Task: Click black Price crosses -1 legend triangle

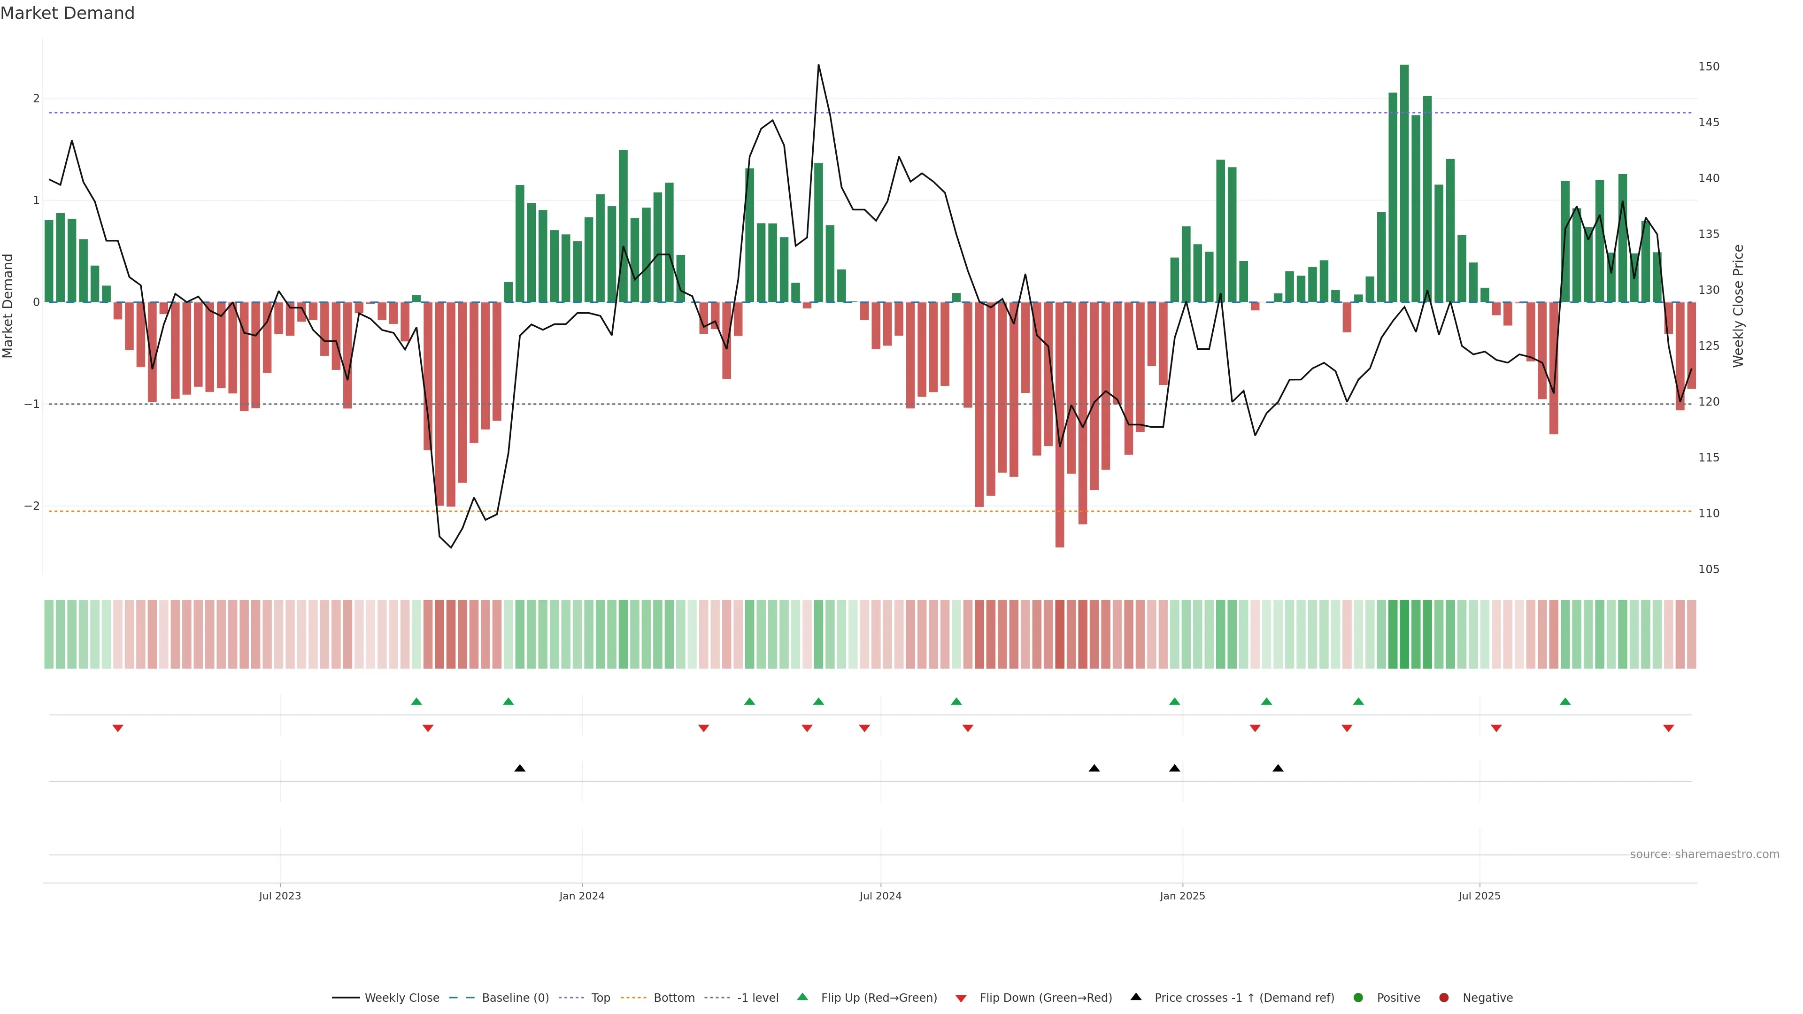Action: point(1136,997)
